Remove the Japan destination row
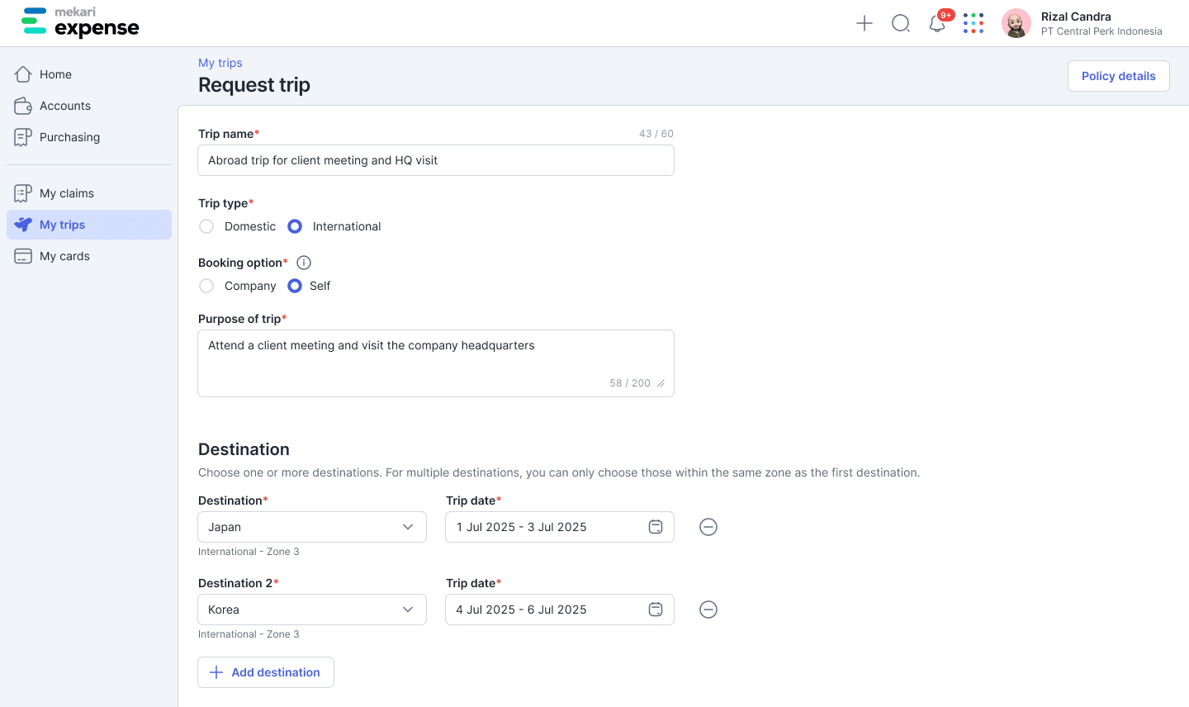 point(708,527)
